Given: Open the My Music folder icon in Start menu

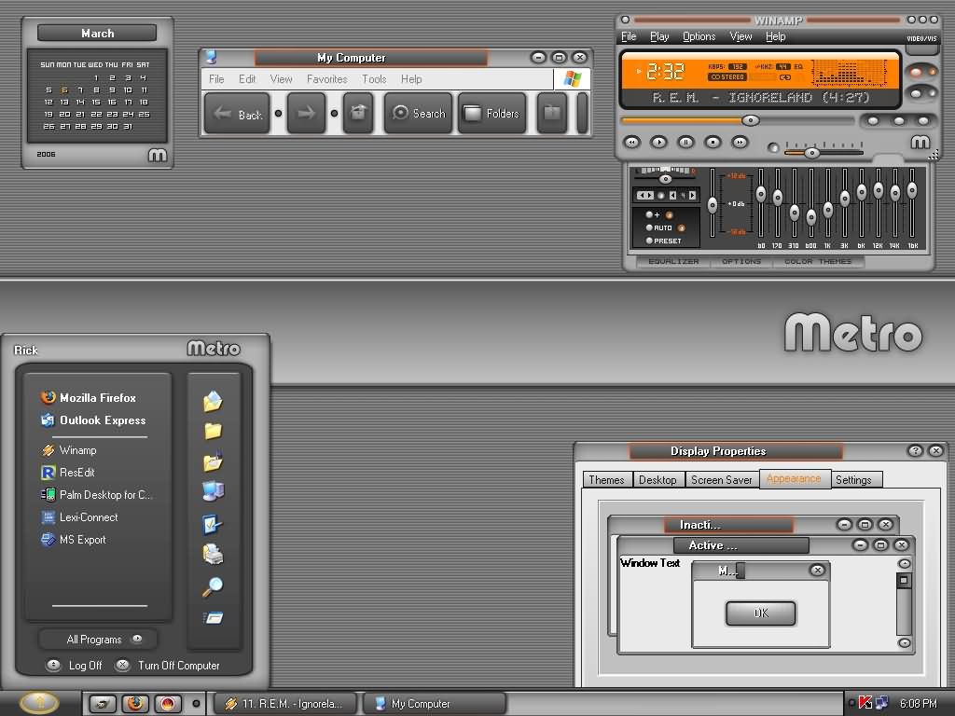Looking at the screenshot, I should [x=213, y=461].
